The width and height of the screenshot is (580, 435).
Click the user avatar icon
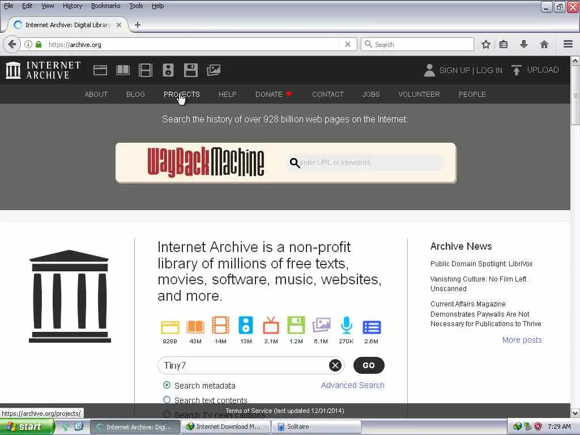[429, 70]
